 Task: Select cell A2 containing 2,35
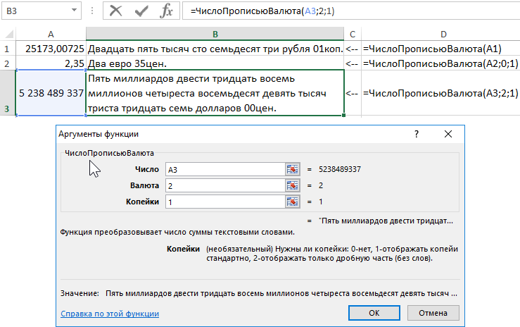(x=51, y=63)
